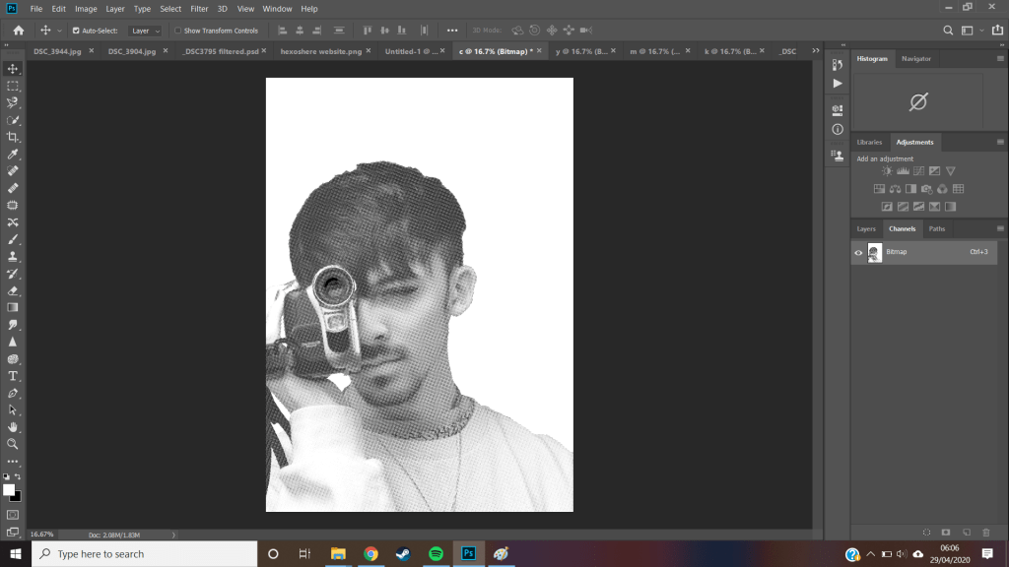Pick the Horizontal Type tool
1009x567 pixels.
pos(13,376)
